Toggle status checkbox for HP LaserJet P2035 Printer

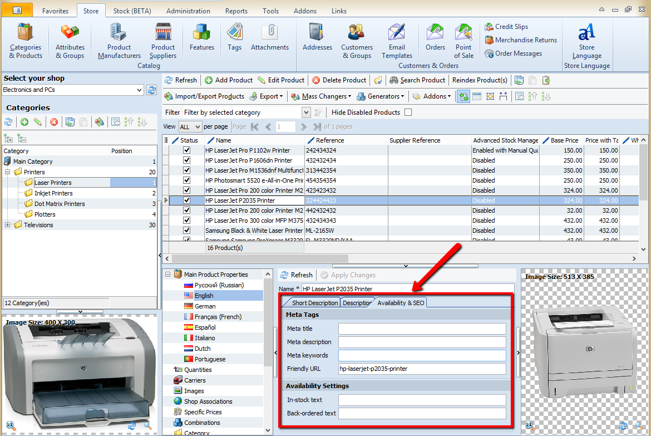186,200
